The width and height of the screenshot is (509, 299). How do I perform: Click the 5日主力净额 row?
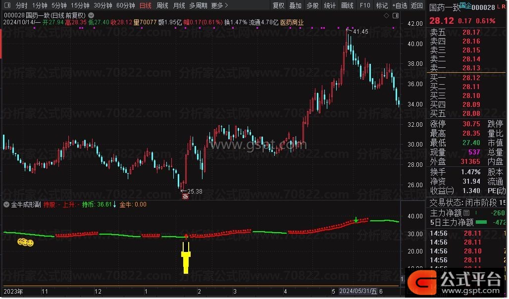467,222
